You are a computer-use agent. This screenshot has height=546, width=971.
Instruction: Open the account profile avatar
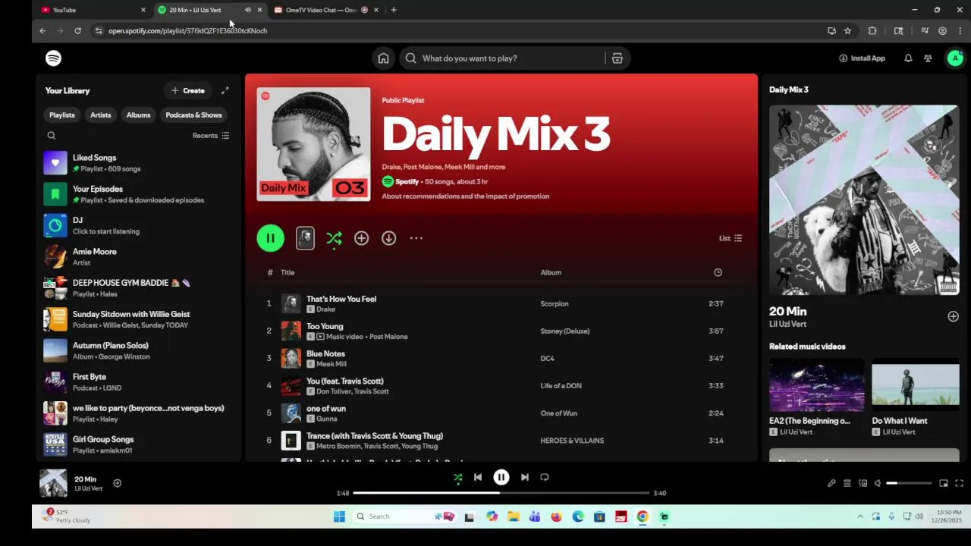(x=955, y=58)
